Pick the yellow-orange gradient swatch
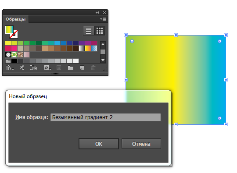This screenshot has height=173, width=237. [x=88, y=49]
